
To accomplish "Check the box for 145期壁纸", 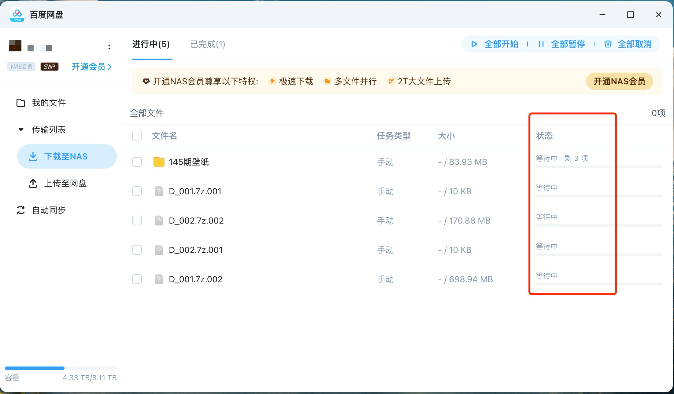I will coord(137,162).
